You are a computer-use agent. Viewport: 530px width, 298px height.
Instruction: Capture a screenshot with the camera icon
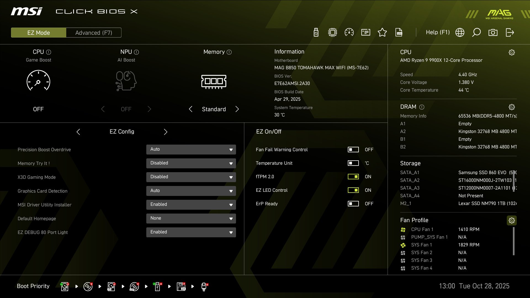493,32
